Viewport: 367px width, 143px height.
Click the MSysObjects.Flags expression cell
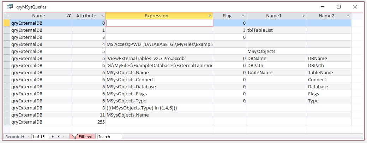point(159,94)
